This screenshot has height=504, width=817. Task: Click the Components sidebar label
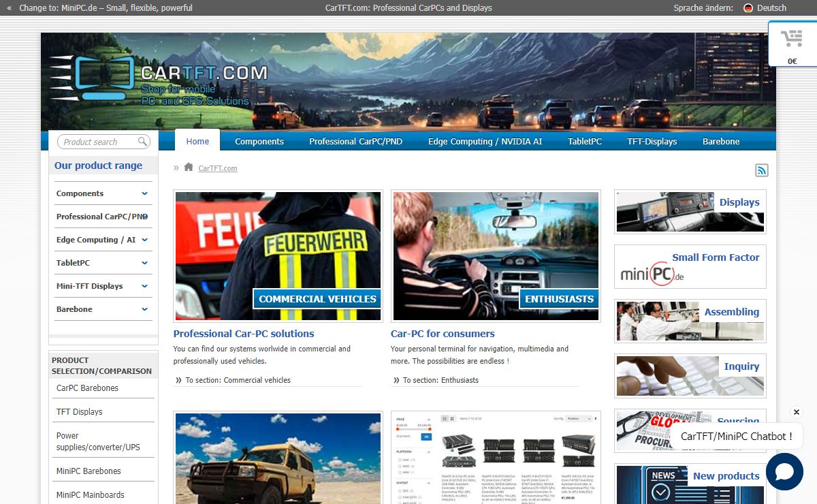pos(80,193)
